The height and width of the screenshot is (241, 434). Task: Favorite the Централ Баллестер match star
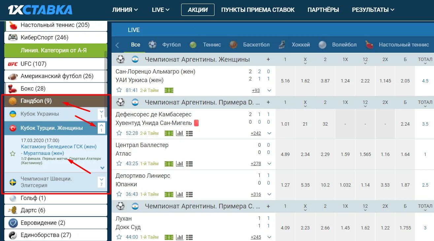point(119,164)
